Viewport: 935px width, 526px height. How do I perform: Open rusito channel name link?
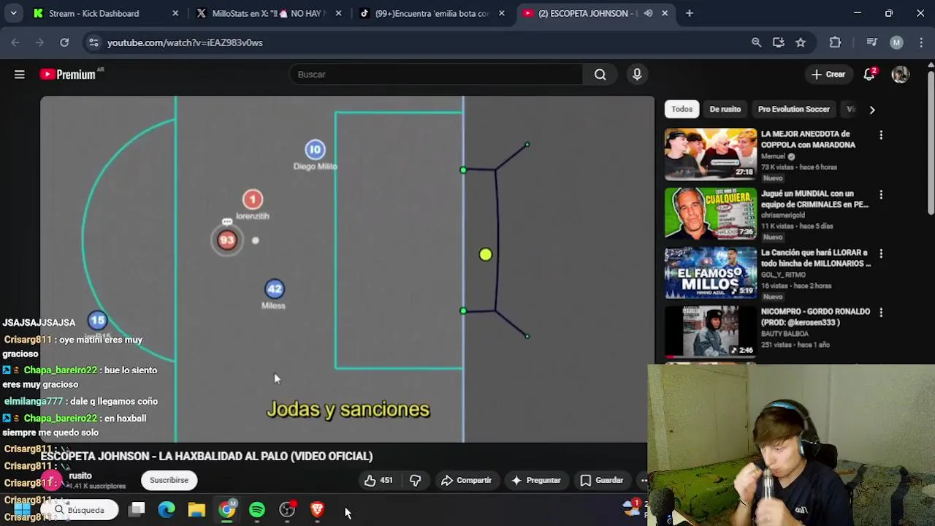[x=80, y=476]
